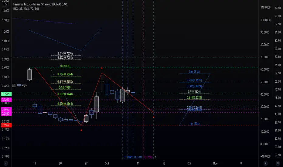Select the 0.5(0.3920) Fibonacci level label
The width and height of the screenshot is (283, 167).
pos(65,87)
